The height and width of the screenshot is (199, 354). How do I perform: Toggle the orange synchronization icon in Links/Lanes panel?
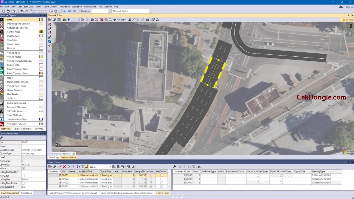click(87, 167)
